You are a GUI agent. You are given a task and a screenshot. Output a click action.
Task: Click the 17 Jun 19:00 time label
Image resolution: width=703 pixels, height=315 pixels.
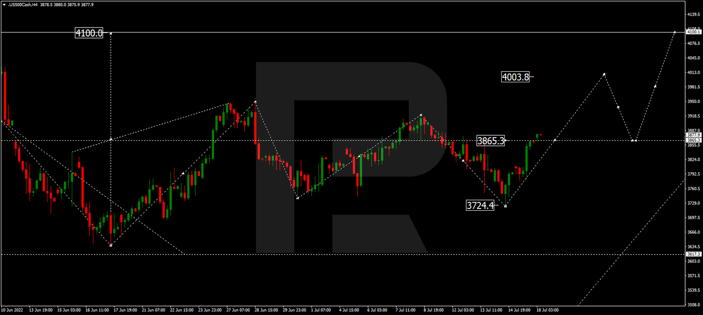125,310
